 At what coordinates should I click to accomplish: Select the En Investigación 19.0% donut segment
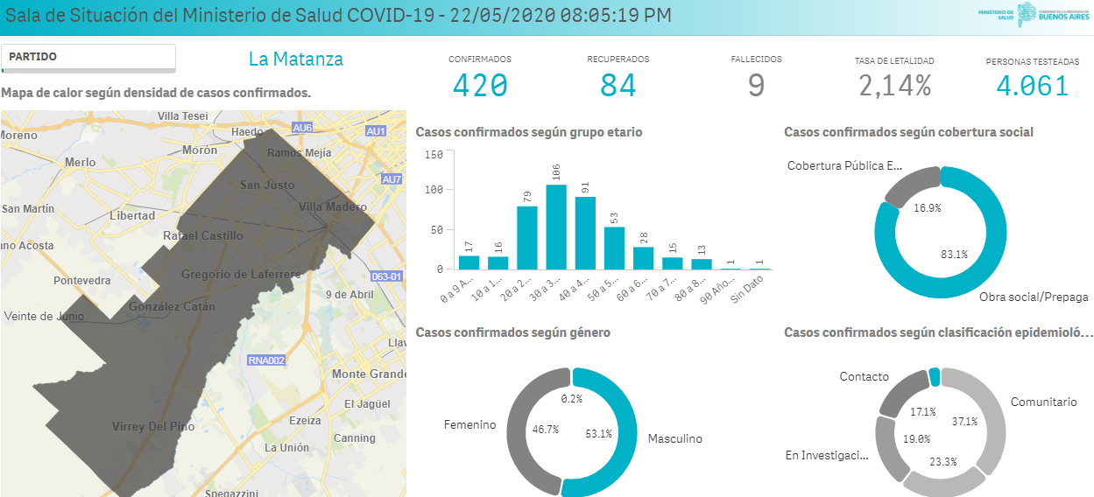888,448
